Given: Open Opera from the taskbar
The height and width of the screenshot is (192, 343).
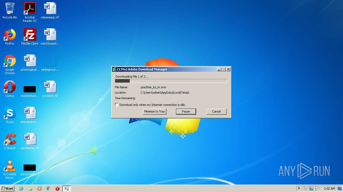Looking at the screenshot, I should (57, 189).
